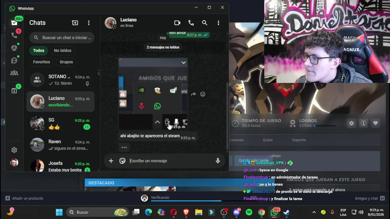Favorite the game with heart icon in Steam
Viewport: 390px width, 219px height.
coord(375,123)
